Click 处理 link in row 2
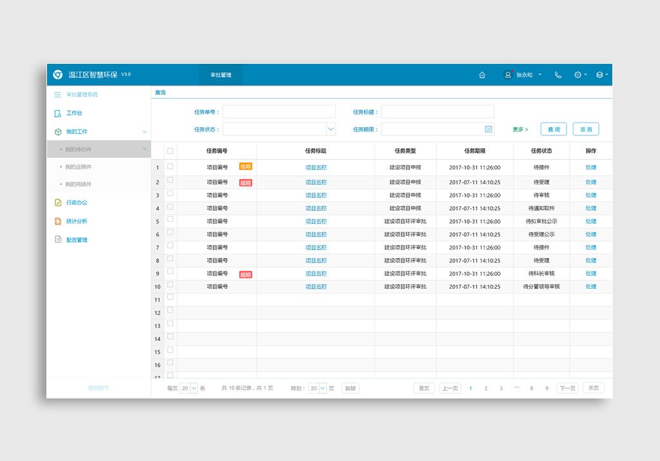This screenshot has width=660, height=461. (590, 182)
